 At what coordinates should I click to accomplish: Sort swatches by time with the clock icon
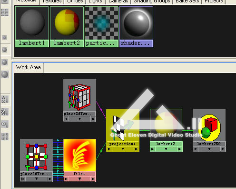(x=5, y=124)
